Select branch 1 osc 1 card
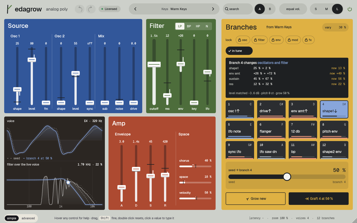357x223 pixels. coord(240,109)
